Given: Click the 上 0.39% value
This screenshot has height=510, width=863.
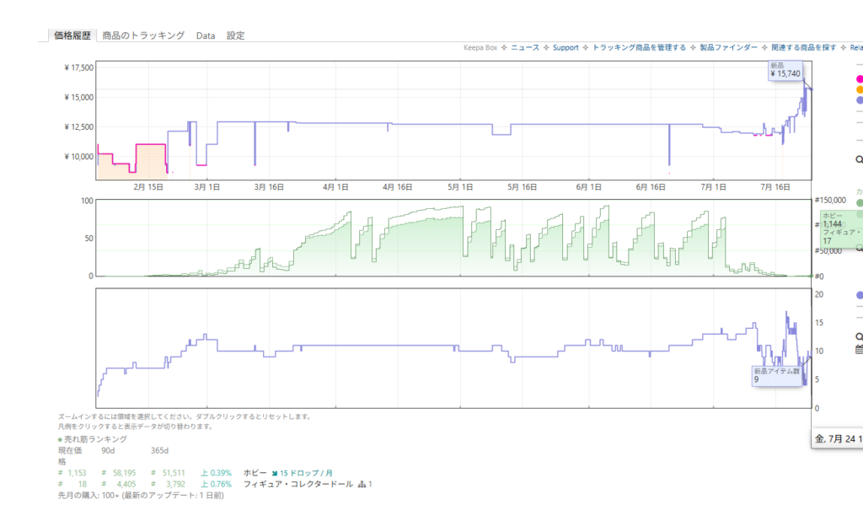Looking at the screenshot, I should coord(216,473).
